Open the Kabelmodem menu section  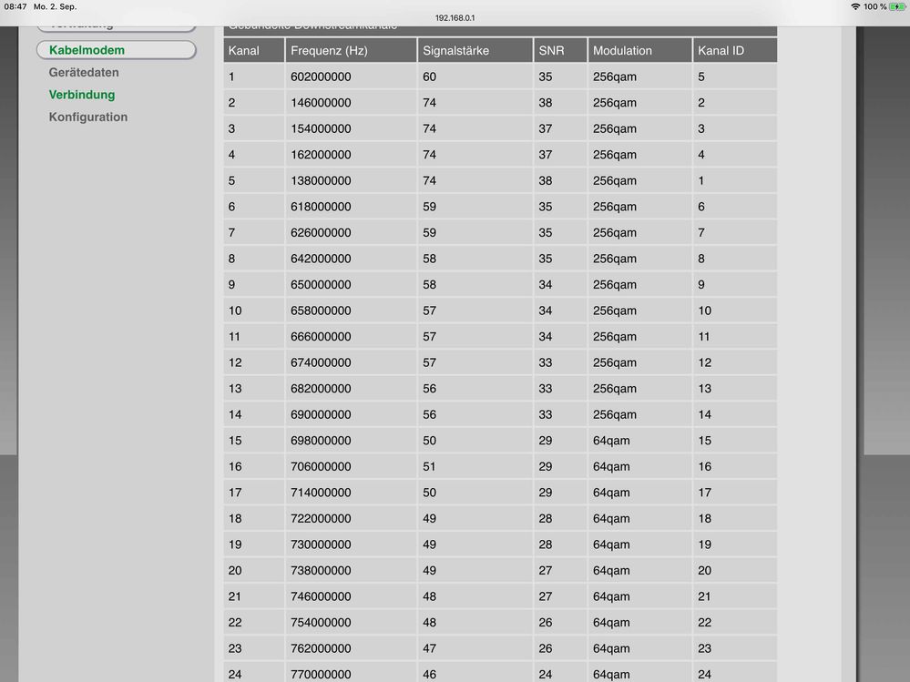point(116,50)
